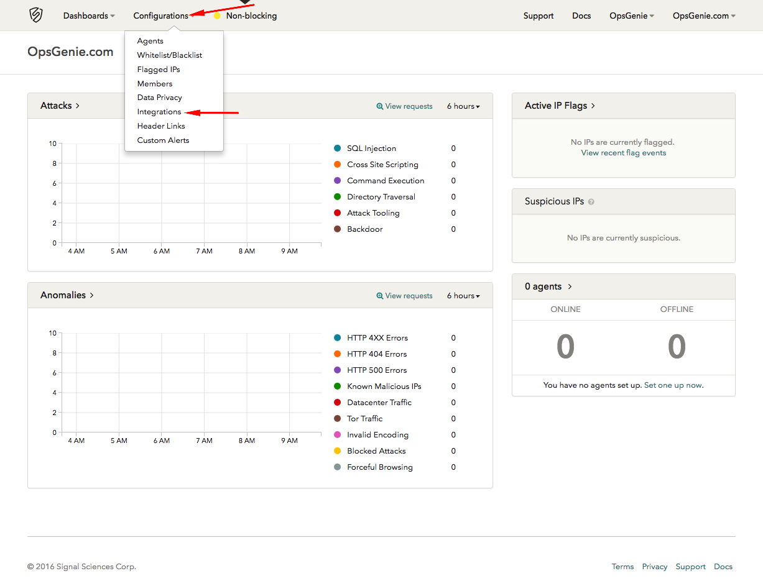The image size is (763, 581).
Task: Click the Attack Tooling legend dot
Action: (338, 213)
